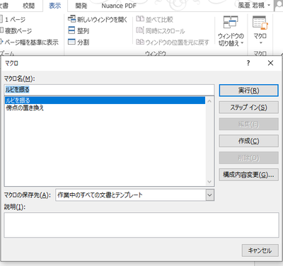
Task: Click the macro list scroll-up arrow
Action: tap(209, 101)
